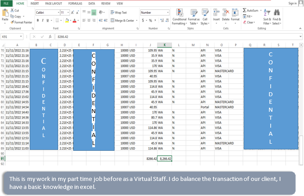304x196 pixels.
Task: Decrease font size with smaller A icon
Action: tap(77, 12)
